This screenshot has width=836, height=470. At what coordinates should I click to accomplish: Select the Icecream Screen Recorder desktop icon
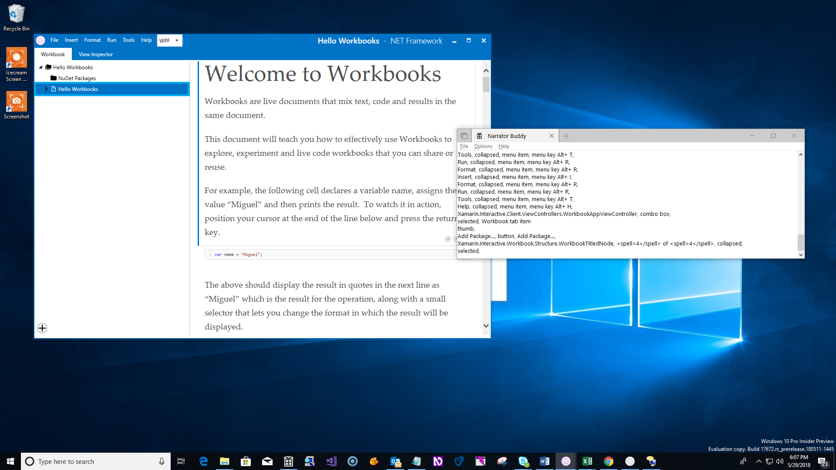click(x=17, y=64)
